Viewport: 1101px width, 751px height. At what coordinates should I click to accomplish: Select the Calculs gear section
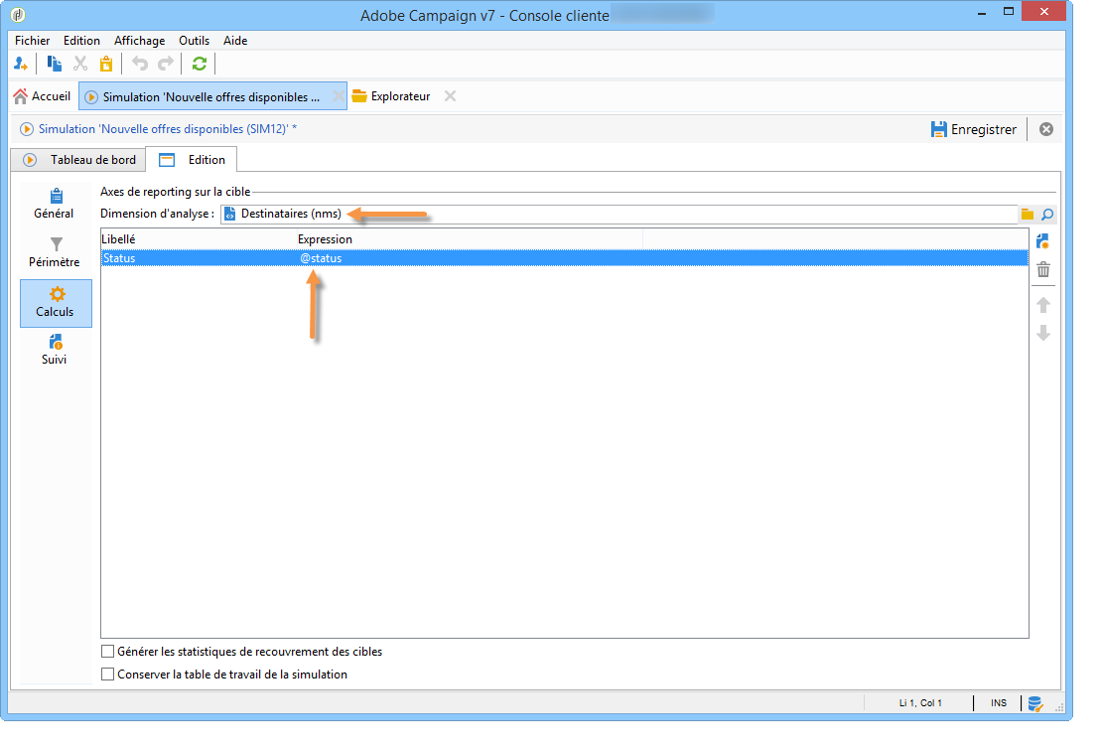[56, 303]
